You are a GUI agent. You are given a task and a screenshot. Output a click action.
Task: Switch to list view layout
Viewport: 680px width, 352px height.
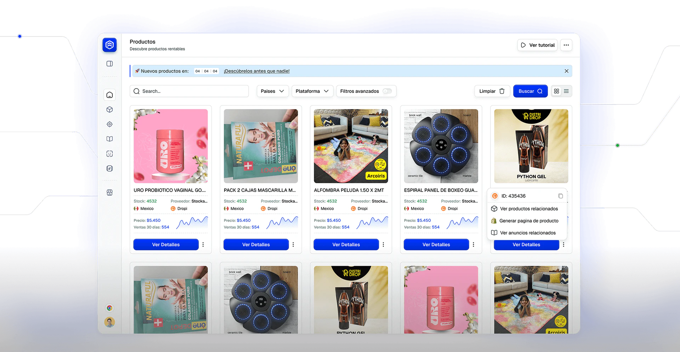point(566,91)
